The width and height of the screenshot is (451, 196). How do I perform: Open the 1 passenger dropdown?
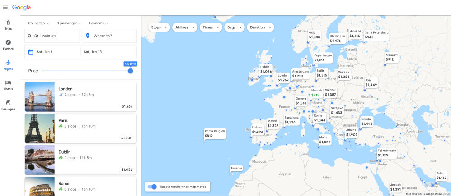69,23
